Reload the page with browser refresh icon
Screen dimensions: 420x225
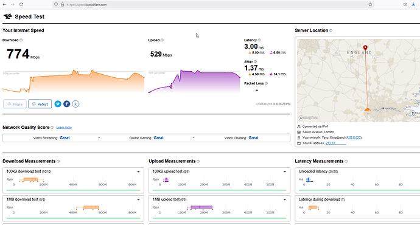click(21, 4)
